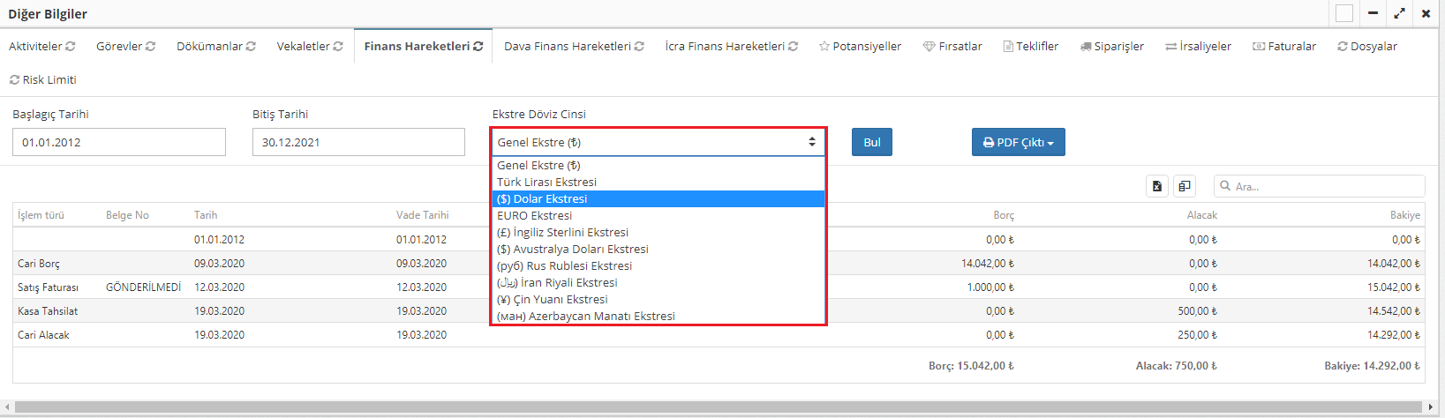
Task: Open the Siparişler tab
Action: pyautogui.click(x=1112, y=47)
